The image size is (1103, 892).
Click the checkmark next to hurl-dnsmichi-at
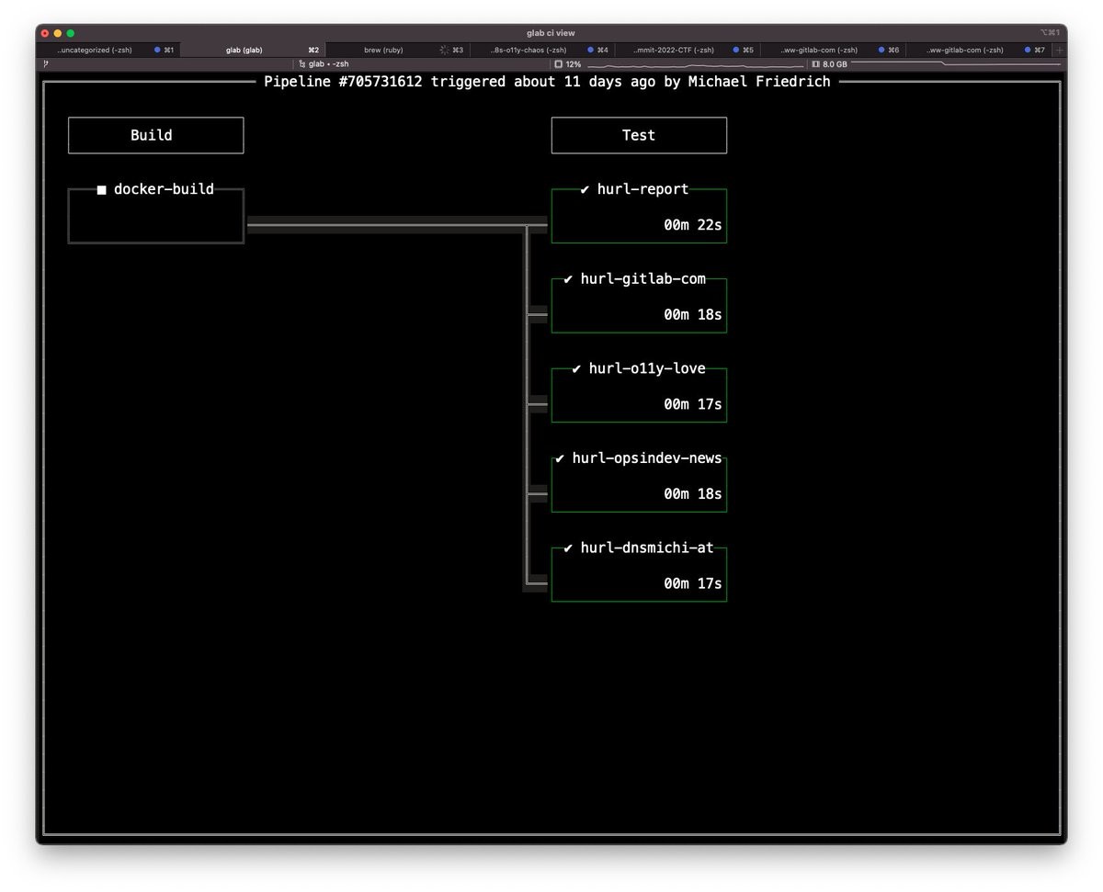pos(568,548)
